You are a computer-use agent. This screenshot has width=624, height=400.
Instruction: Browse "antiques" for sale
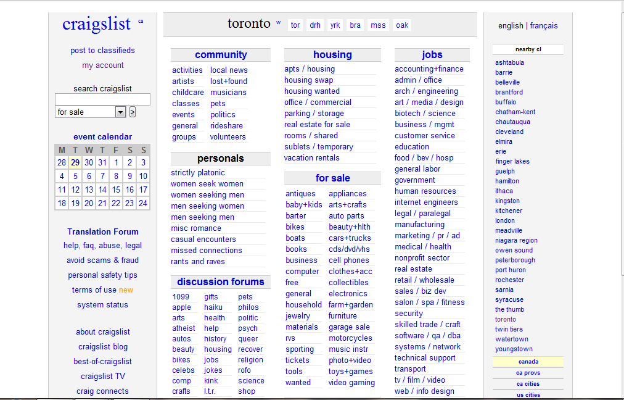300,194
